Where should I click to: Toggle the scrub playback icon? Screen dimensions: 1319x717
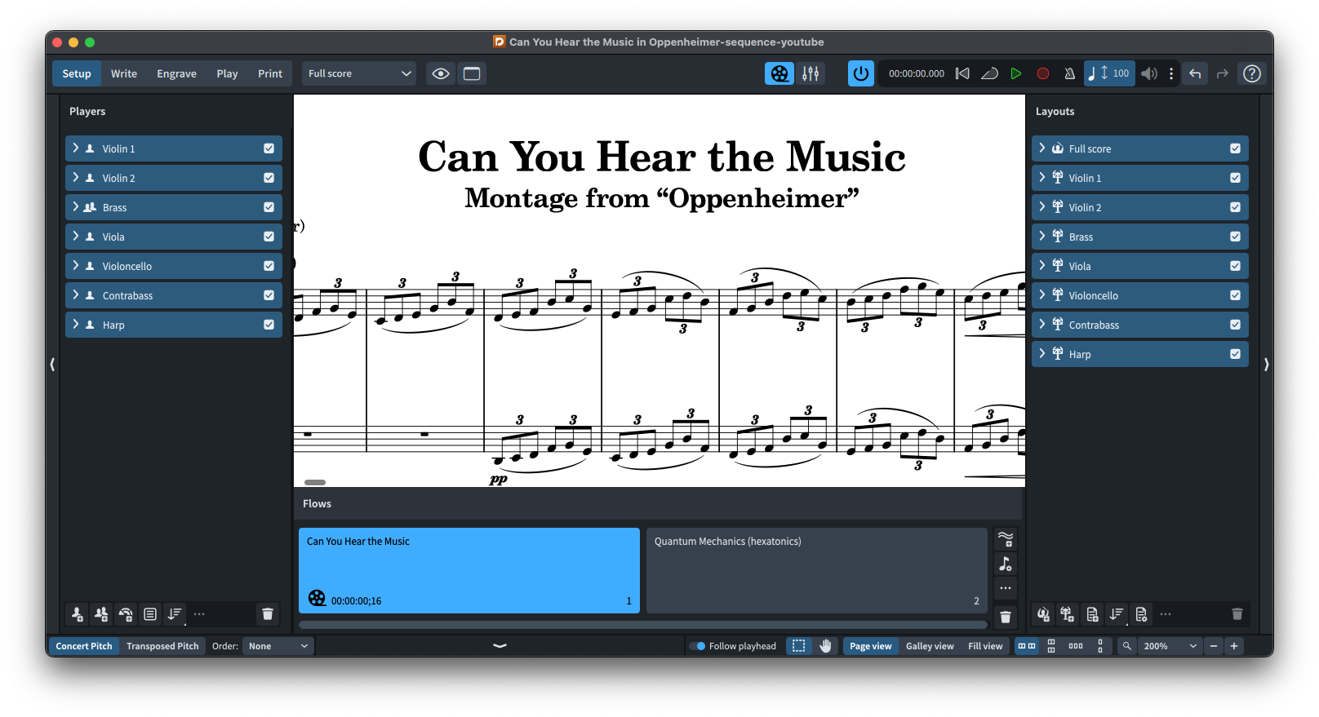pyautogui.click(x=989, y=73)
